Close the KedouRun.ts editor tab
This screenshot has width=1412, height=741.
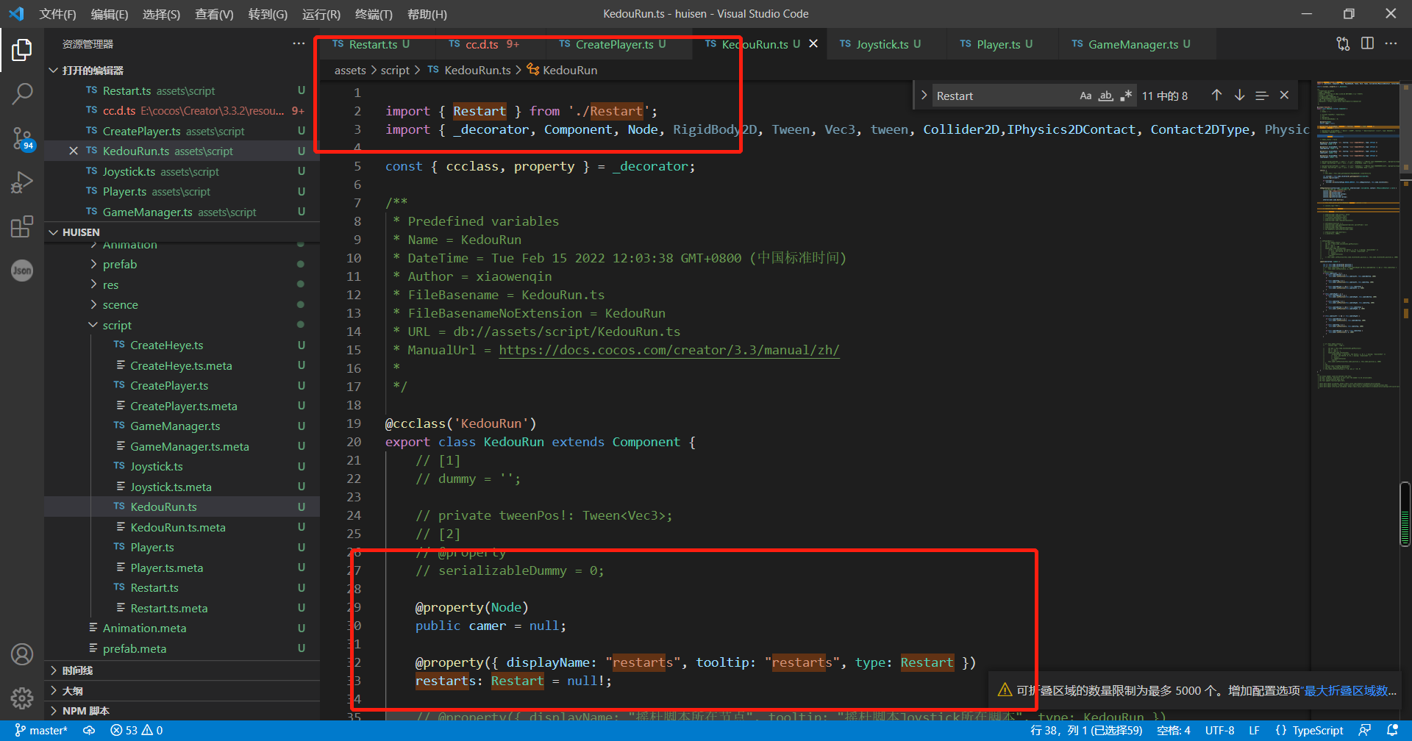click(813, 44)
